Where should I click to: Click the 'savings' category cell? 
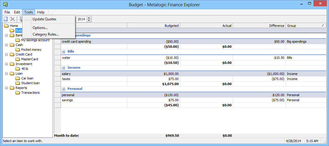tap(94, 100)
